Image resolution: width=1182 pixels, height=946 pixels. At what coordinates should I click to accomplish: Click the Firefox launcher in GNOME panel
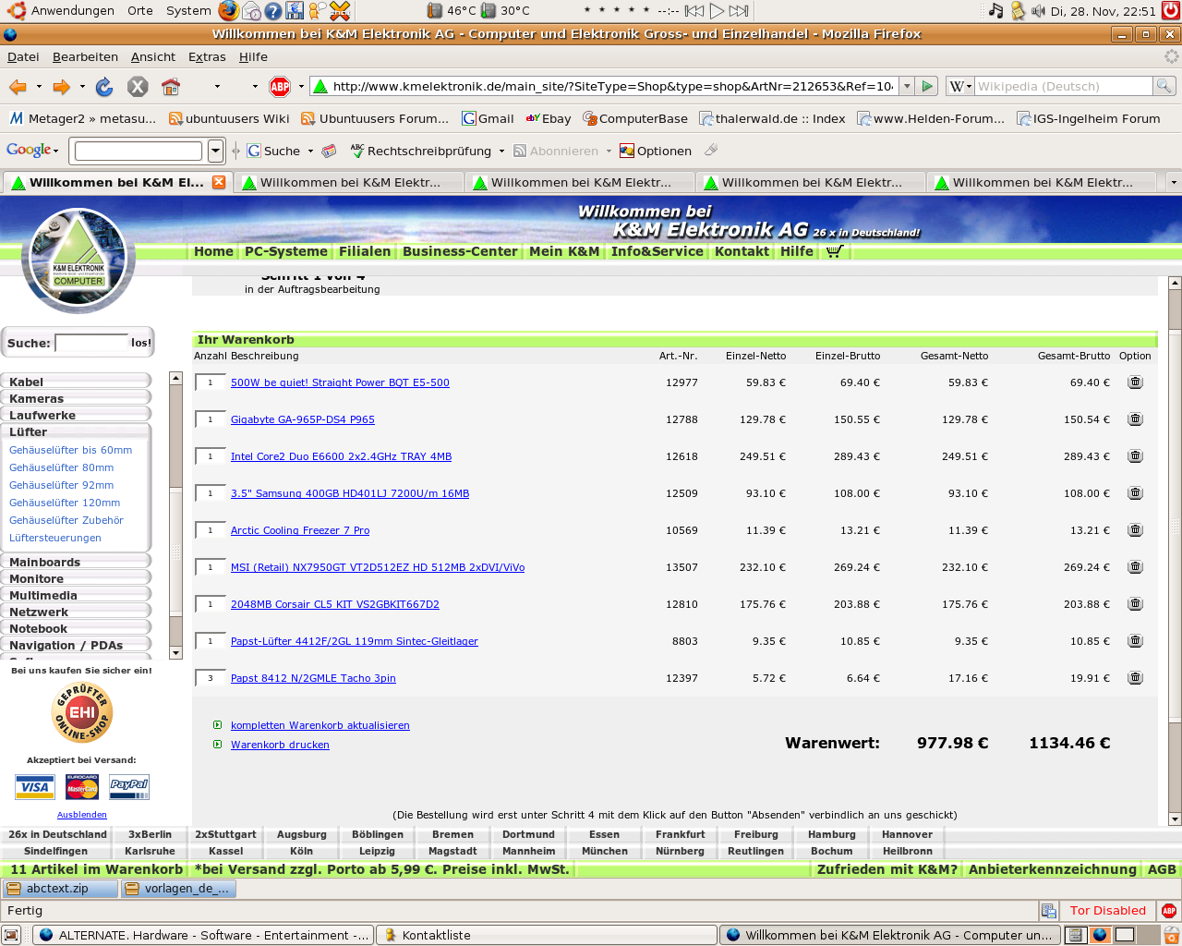point(228,11)
